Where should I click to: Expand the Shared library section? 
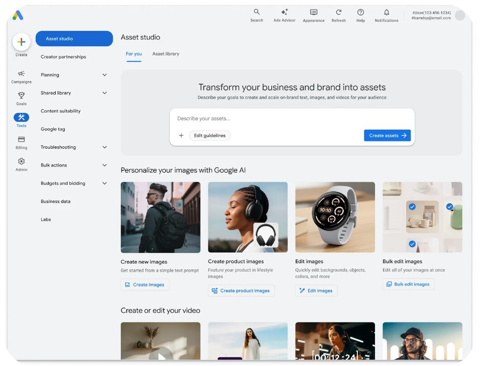coord(105,93)
